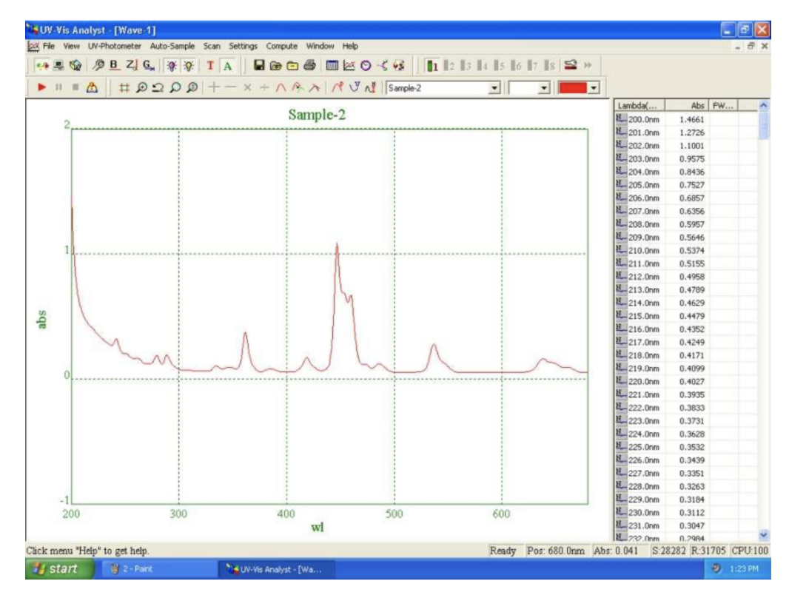
Task: Open the Compute menu
Action: coord(282,47)
